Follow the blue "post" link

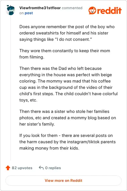point(29,13)
